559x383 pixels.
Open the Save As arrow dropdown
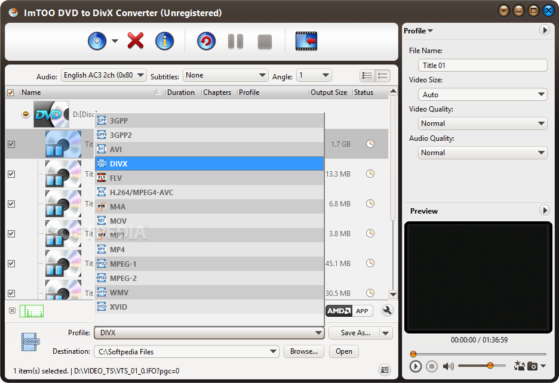[x=386, y=333]
